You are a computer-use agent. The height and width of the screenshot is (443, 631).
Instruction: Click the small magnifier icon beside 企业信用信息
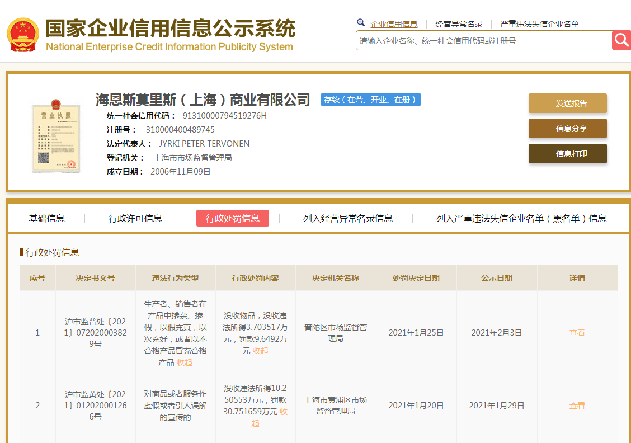tap(361, 23)
